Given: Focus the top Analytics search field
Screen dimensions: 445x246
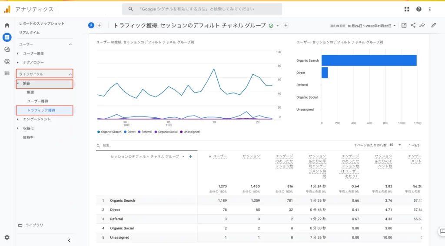Looking at the screenshot, I should [202, 9].
